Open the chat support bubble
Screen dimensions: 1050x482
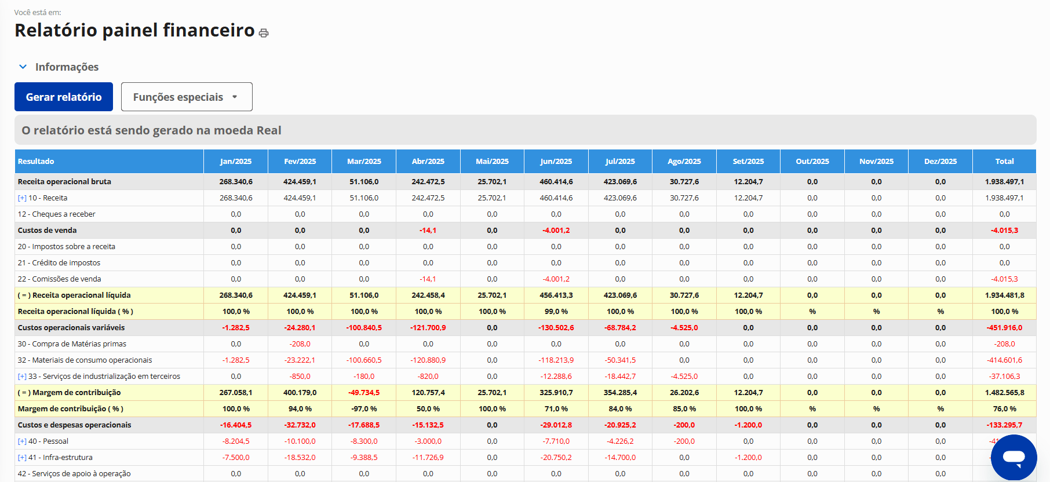point(1013,457)
